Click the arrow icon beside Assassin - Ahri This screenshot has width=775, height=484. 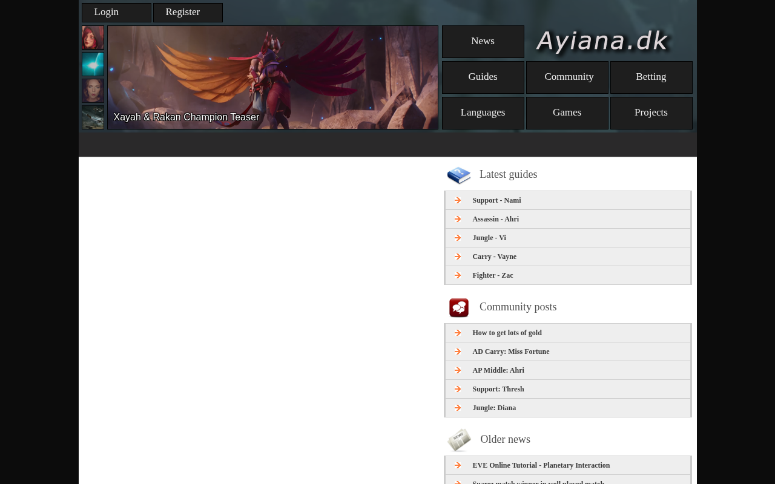tap(458, 219)
